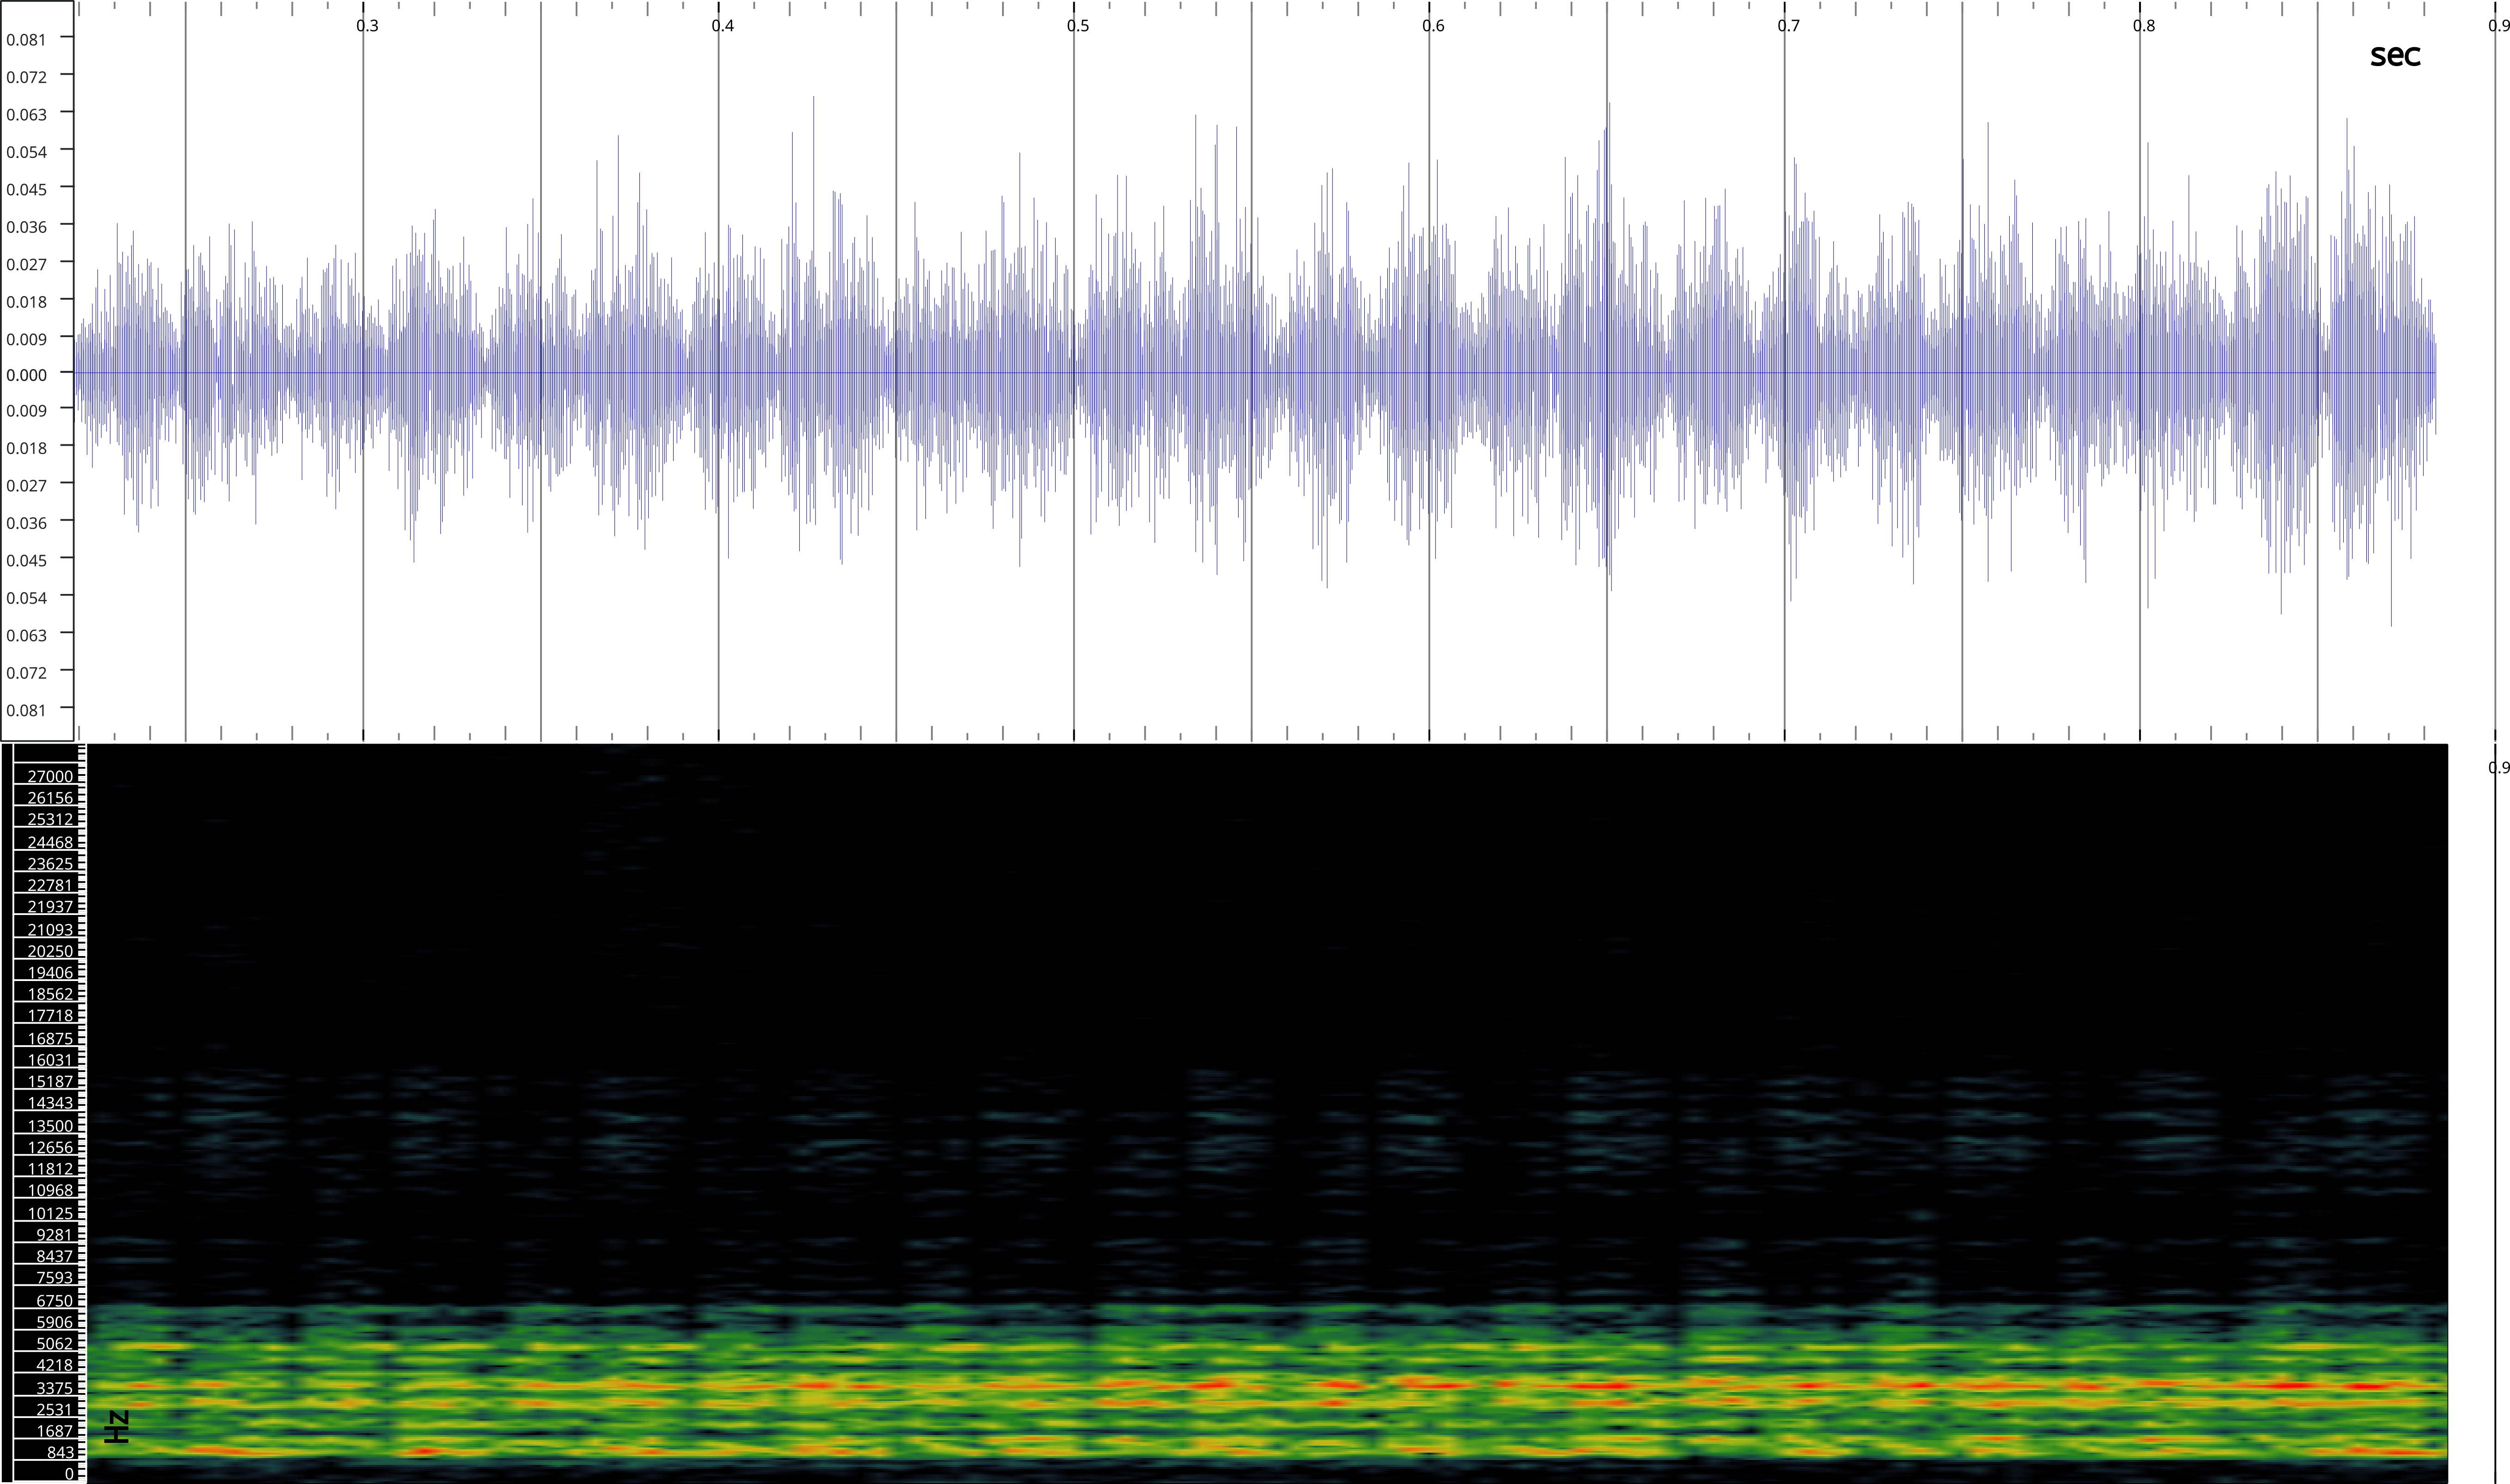Click the 15187 Hz frequency scale label
The height and width of the screenshot is (1484, 2510).
pyautogui.click(x=50, y=1082)
